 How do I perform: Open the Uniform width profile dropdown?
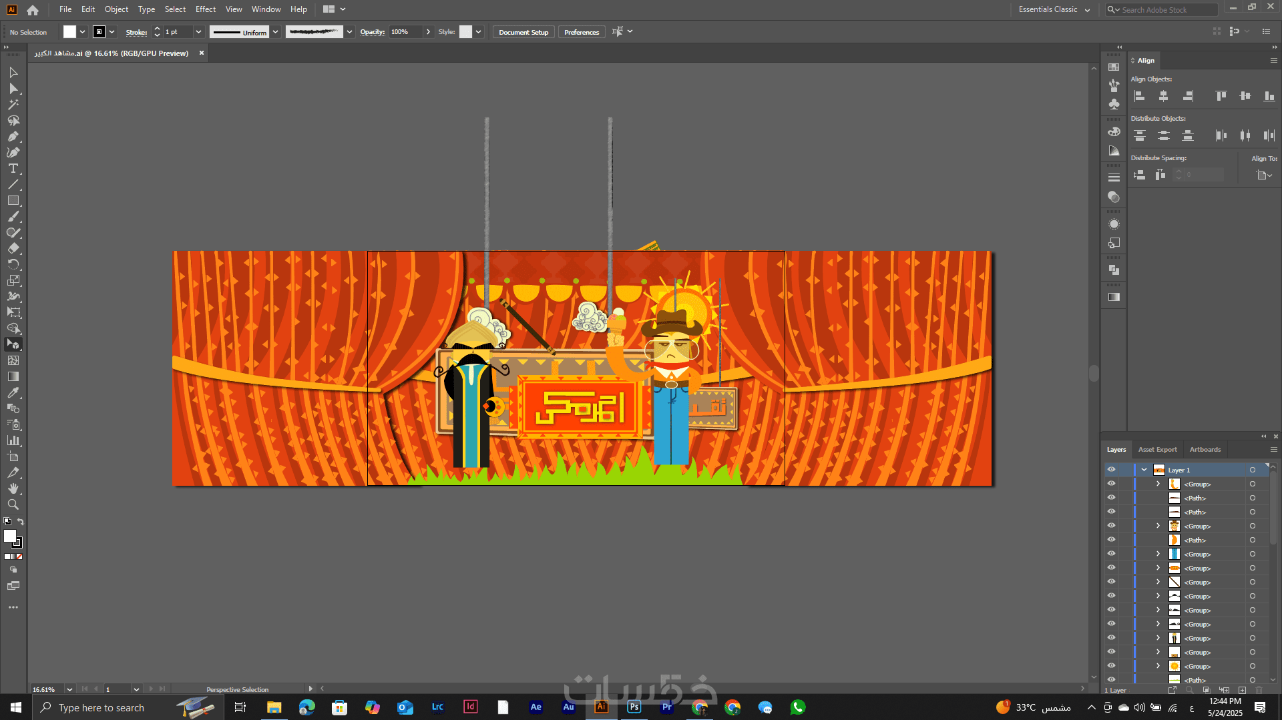[x=275, y=32]
